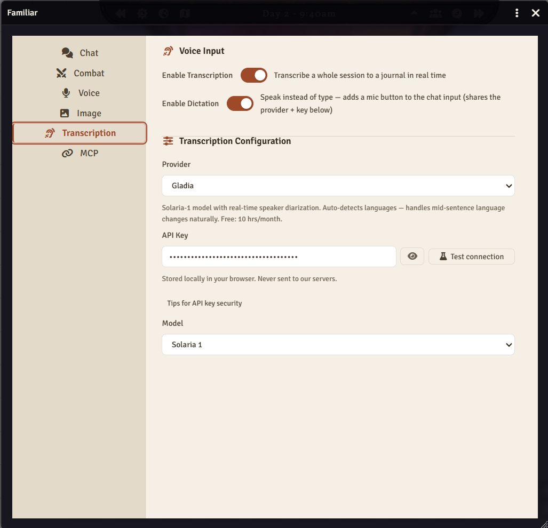This screenshot has height=528, width=548.
Task: Grab the window resize handle corner
Action: coord(543,523)
